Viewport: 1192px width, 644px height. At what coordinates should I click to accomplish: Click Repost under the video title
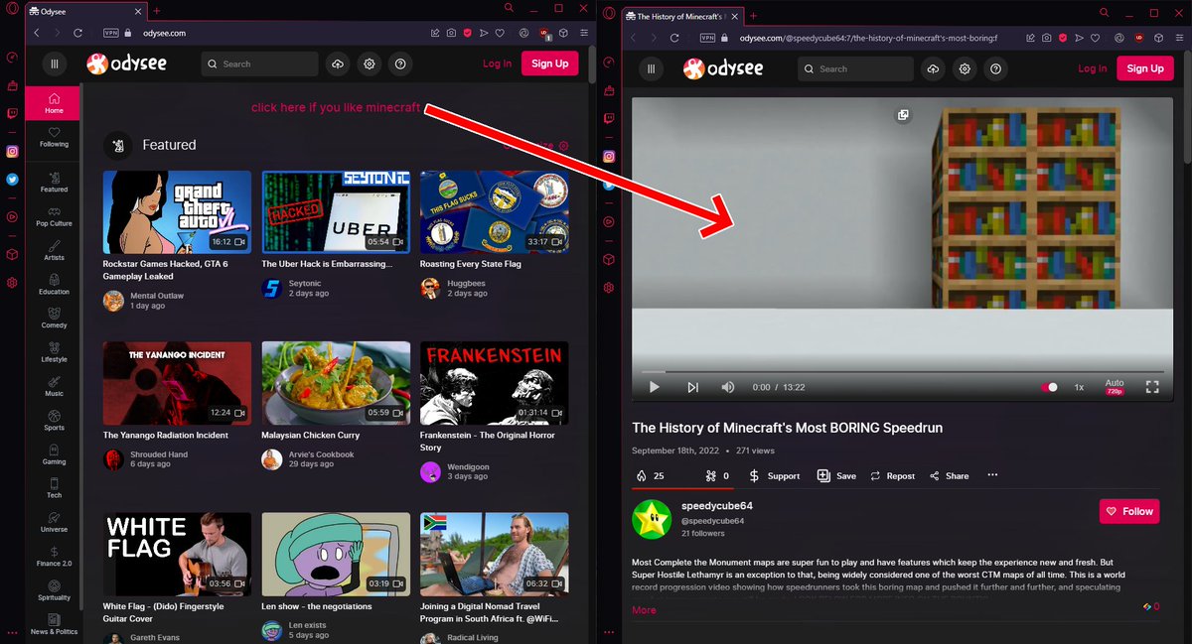pyautogui.click(x=892, y=475)
